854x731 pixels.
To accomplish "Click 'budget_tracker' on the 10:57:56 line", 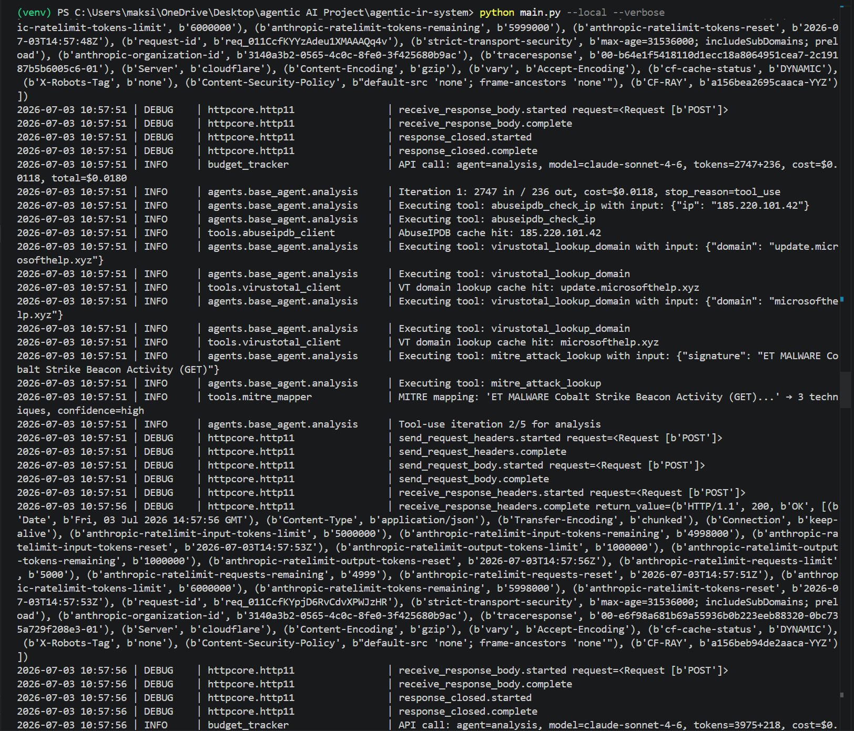I will [248, 725].
